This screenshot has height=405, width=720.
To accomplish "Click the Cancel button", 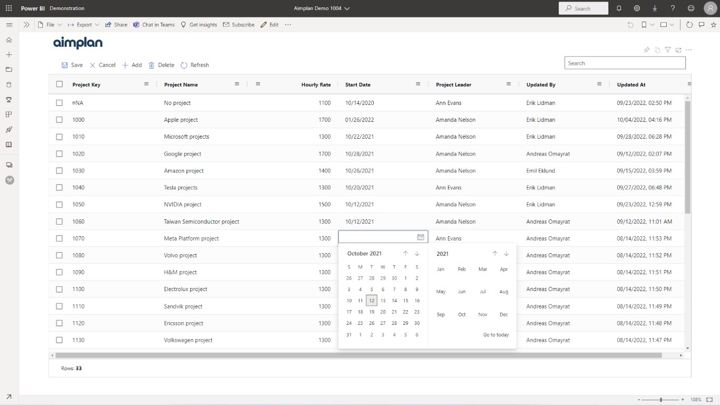I will [x=102, y=65].
